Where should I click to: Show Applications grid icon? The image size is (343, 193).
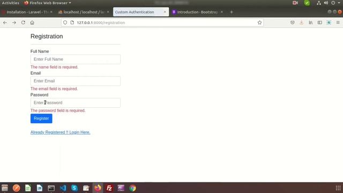338,188
